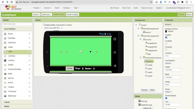The width and height of the screenshot is (194, 109).
Task: Click the Add Screen button
Action: pyautogui.click(x=47, y=15)
